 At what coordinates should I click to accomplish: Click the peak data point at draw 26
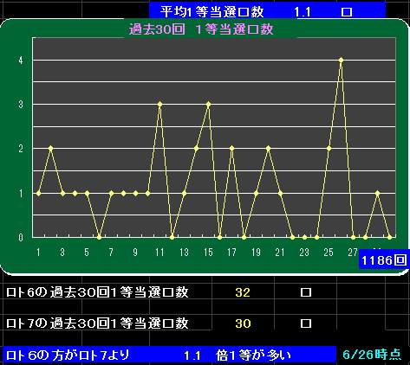[x=341, y=60]
